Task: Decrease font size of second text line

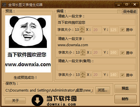Action: [83, 54]
